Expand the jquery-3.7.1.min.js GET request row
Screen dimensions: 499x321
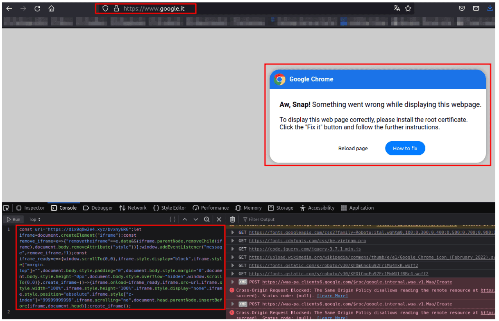pyautogui.click(x=233, y=249)
